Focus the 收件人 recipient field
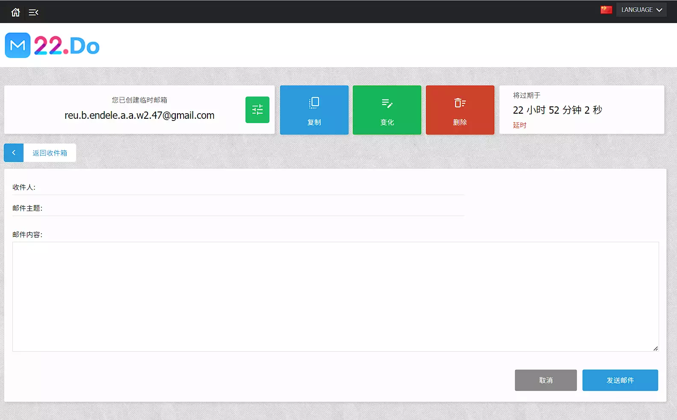The image size is (677, 420). 250,187
